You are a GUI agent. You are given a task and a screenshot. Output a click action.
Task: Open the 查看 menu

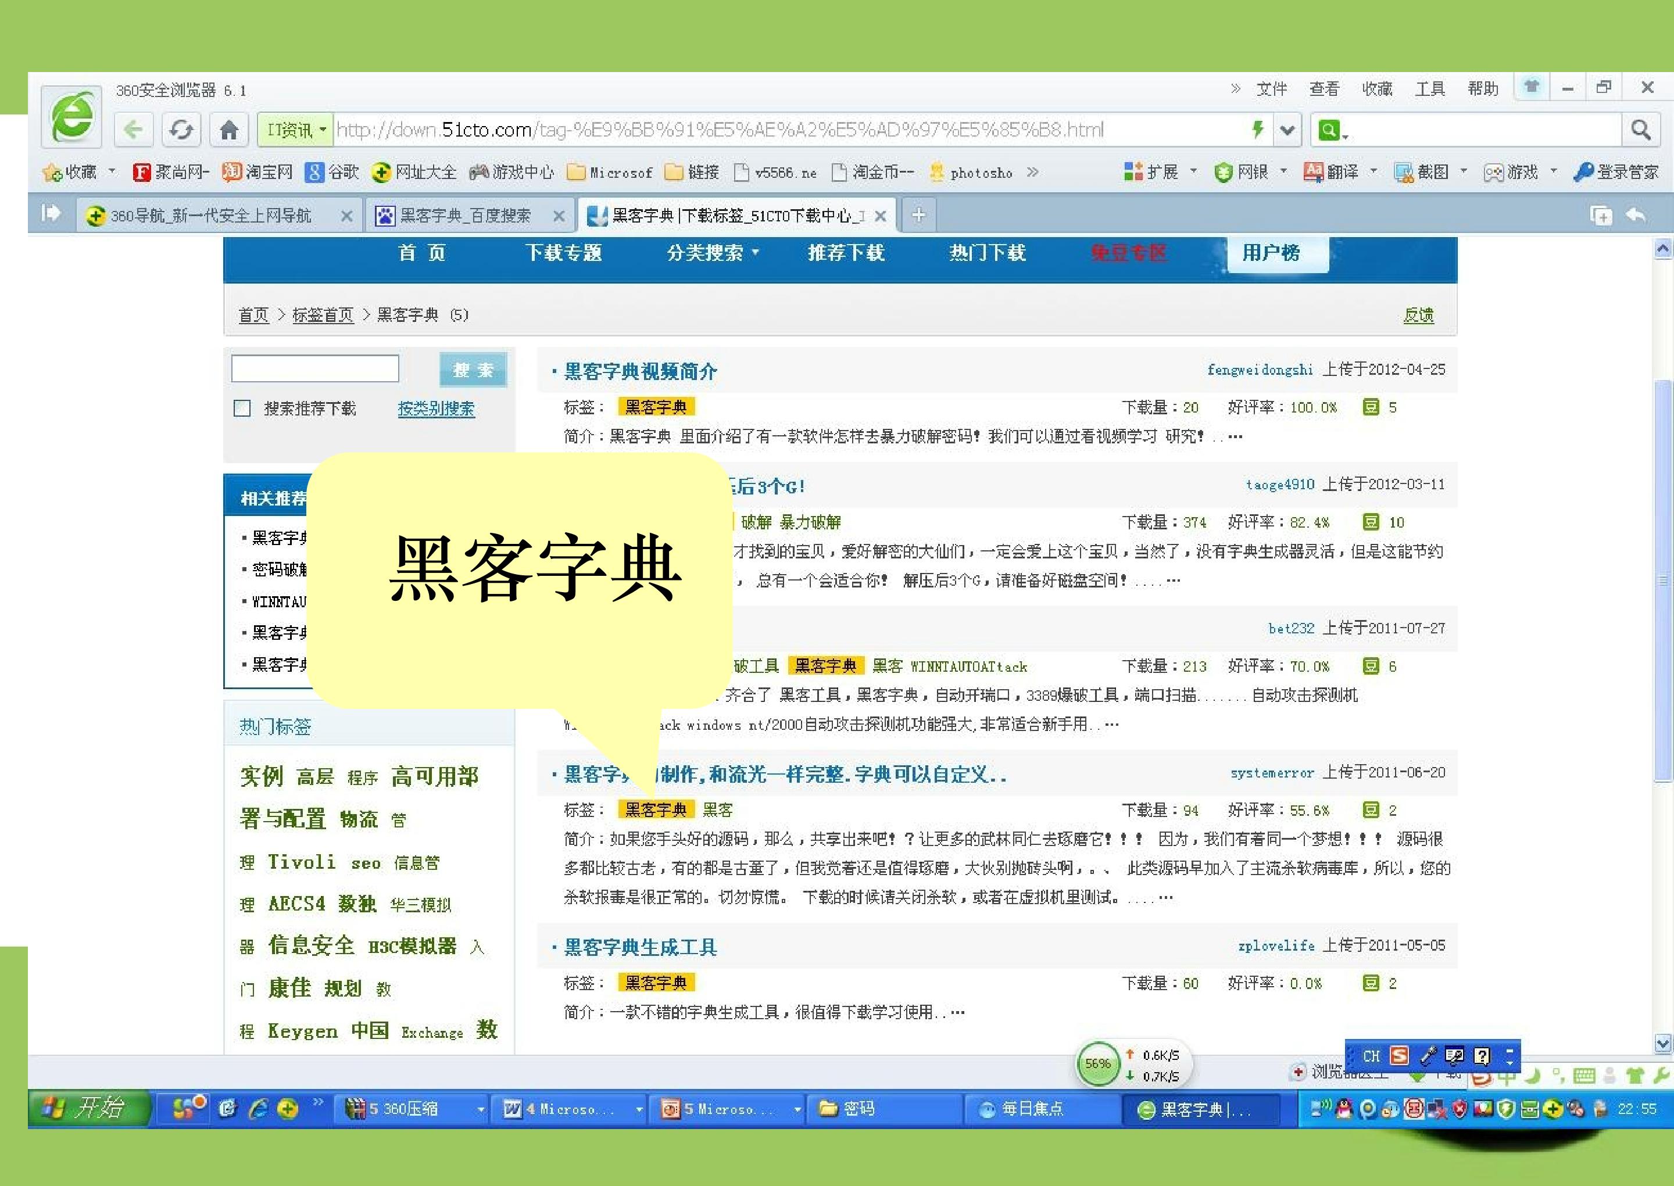(x=1324, y=89)
